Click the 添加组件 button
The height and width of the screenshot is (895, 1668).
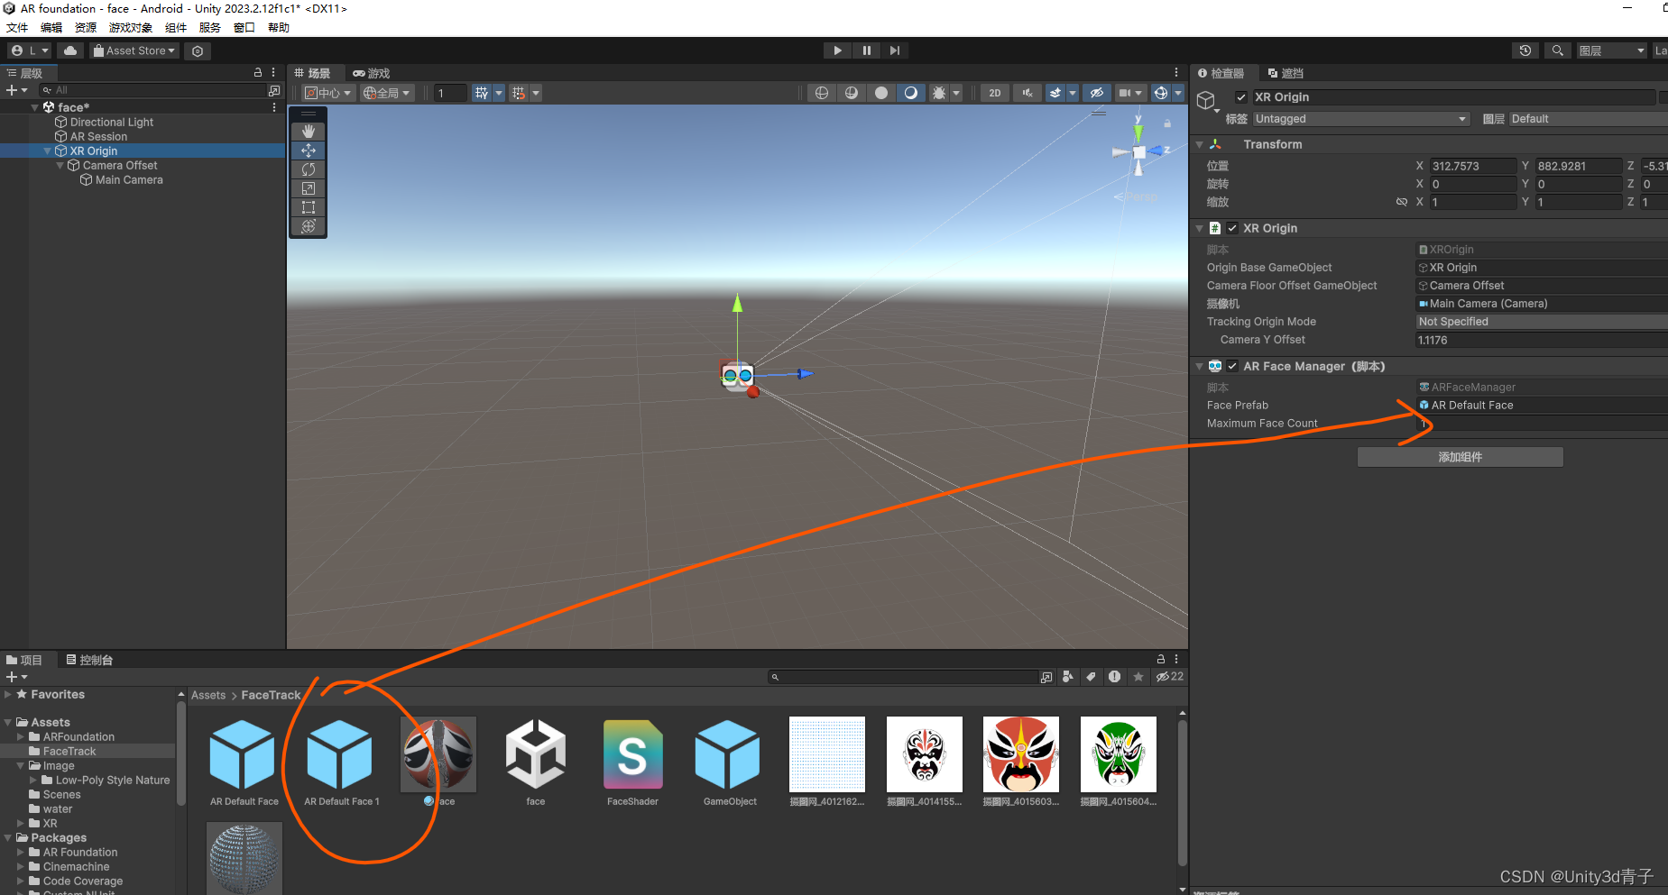pos(1460,457)
